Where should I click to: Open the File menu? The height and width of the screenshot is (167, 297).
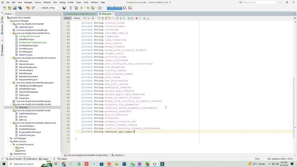tap(8, 2)
